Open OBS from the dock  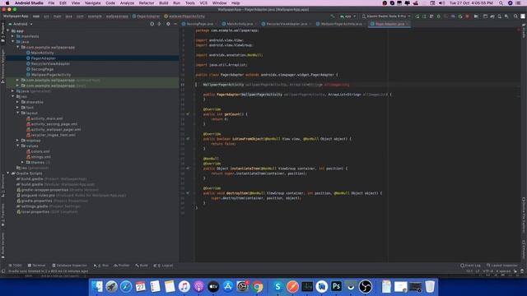tap(366, 287)
